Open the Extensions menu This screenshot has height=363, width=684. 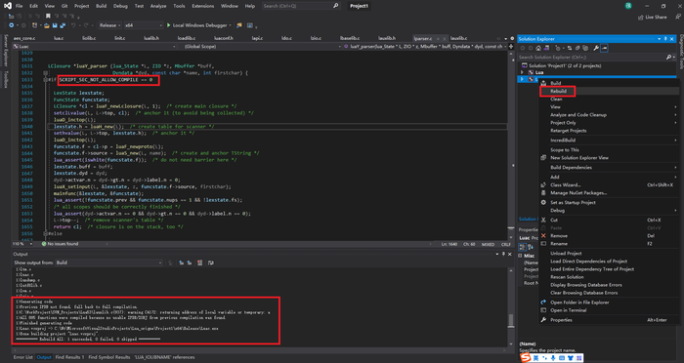[203, 6]
